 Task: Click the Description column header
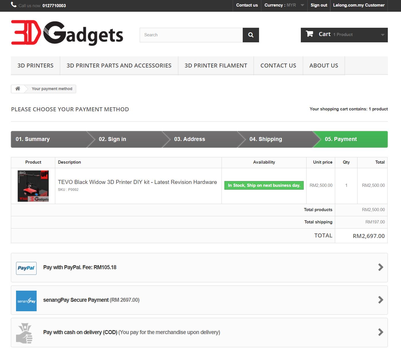pyautogui.click(x=70, y=162)
